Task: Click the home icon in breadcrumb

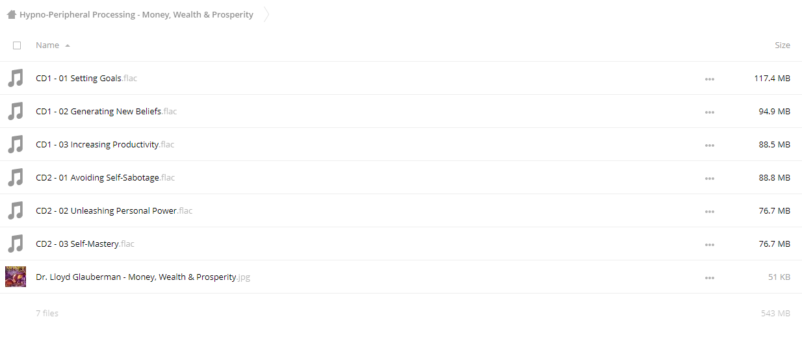Action: [11, 14]
